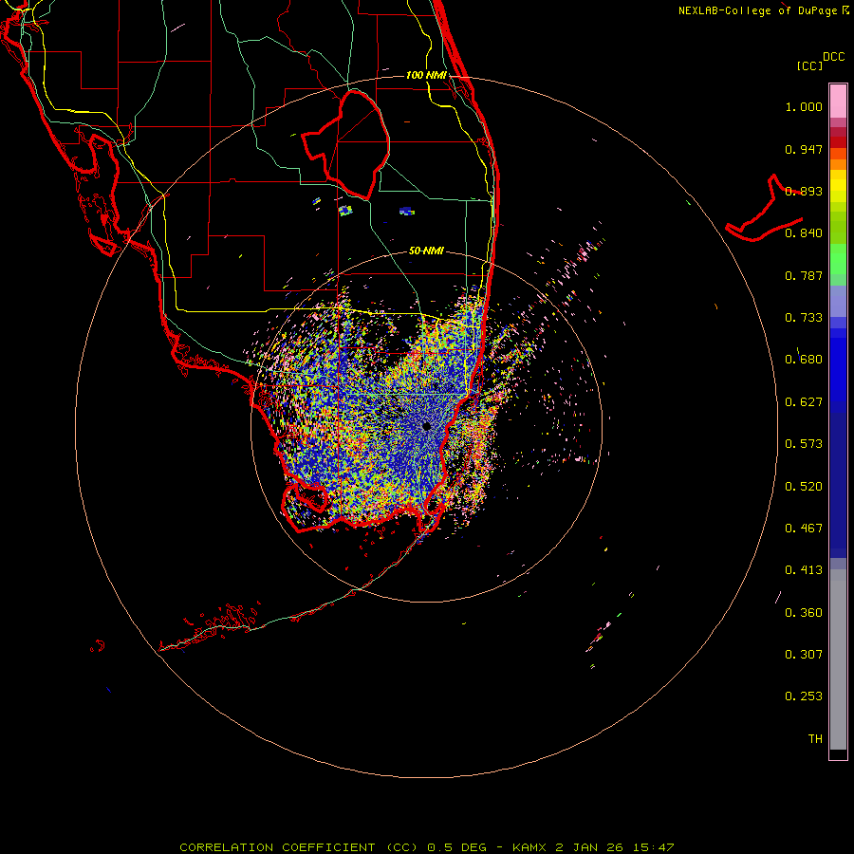Click the pink swatch in color bar

coord(838,102)
